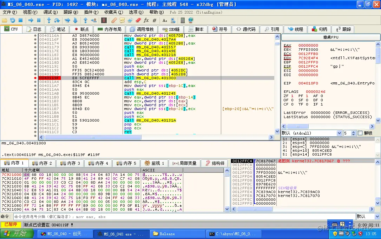
Task: Set breakpoint dot at address 004011AB
Action: pos(35,93)
